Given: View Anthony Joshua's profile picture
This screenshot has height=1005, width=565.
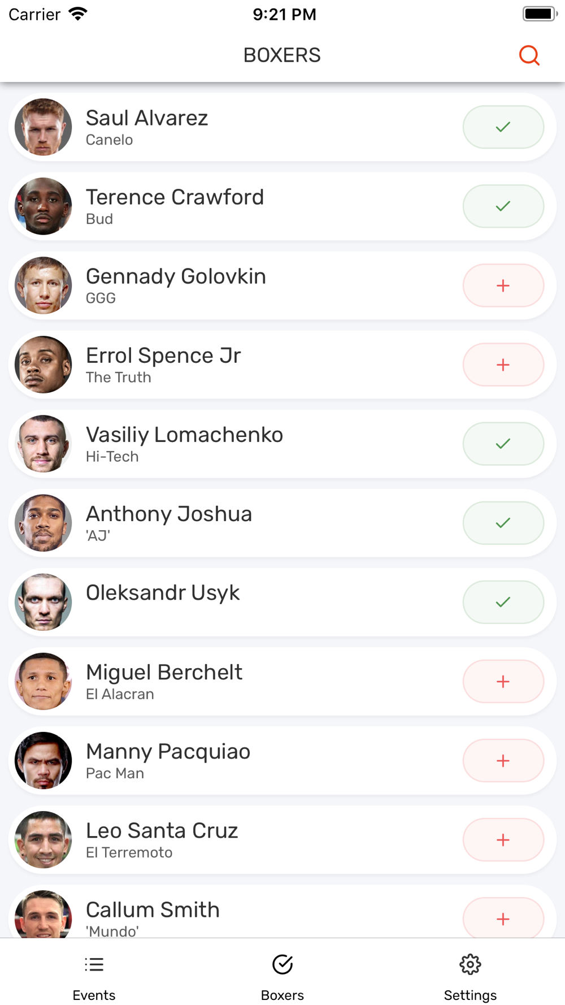Looking at the screenshot, I should click(44, 523).
